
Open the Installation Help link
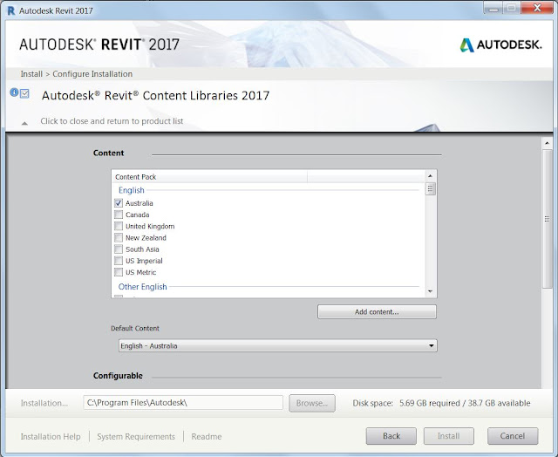click(51, 436)
